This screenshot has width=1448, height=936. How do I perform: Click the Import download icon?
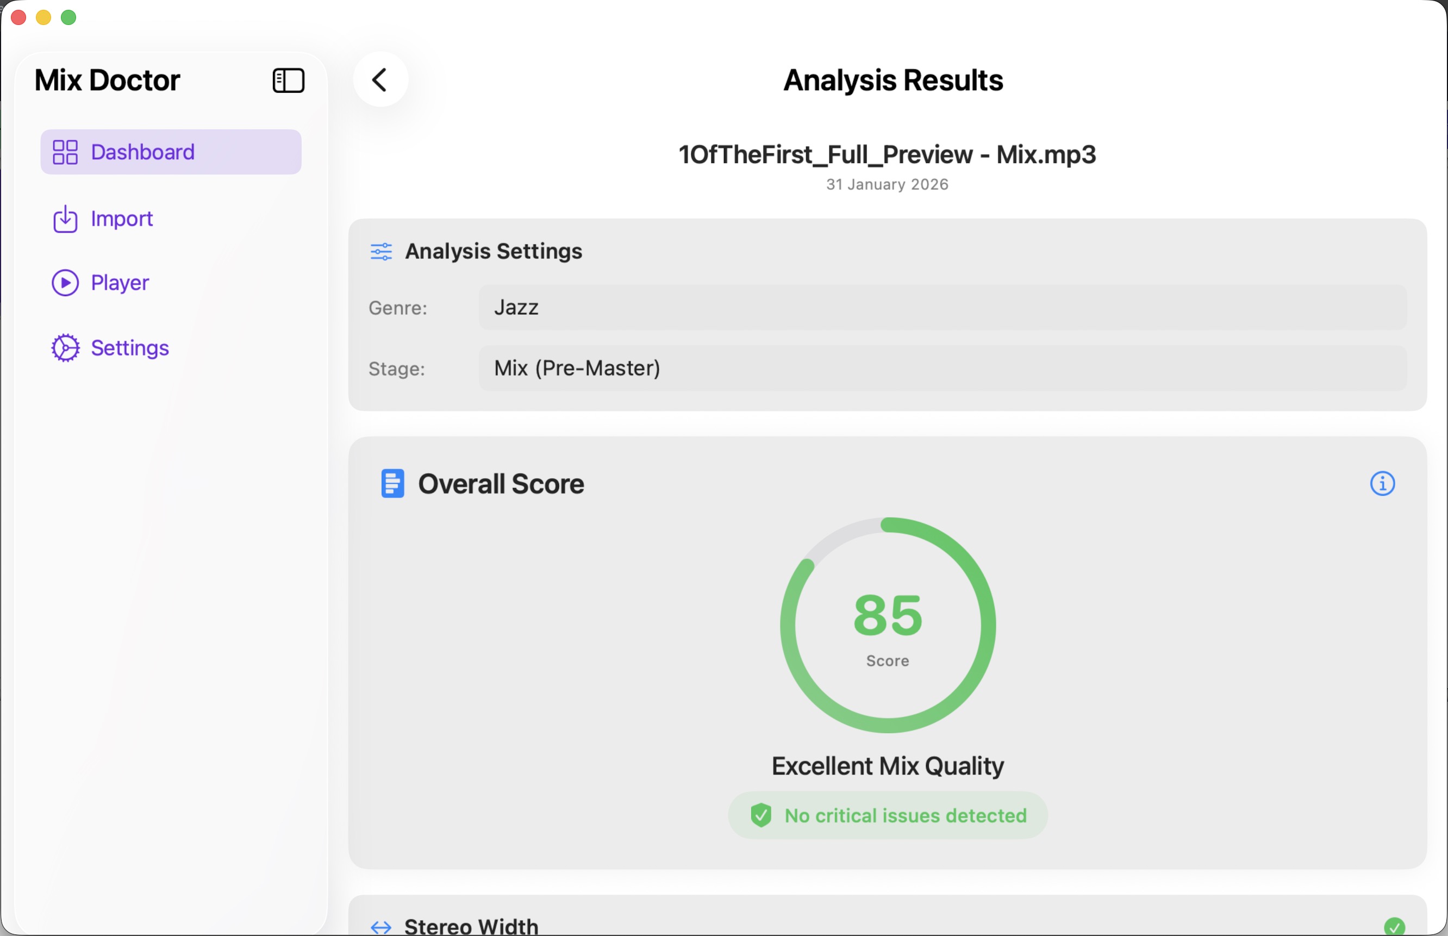[64, 220]
